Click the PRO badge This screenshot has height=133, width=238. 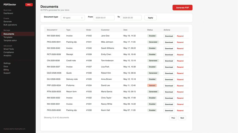click(29, 5)
